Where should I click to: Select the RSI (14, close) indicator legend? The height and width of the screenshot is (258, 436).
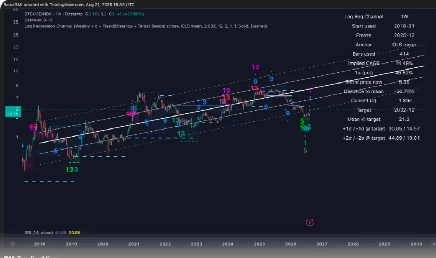39,233
